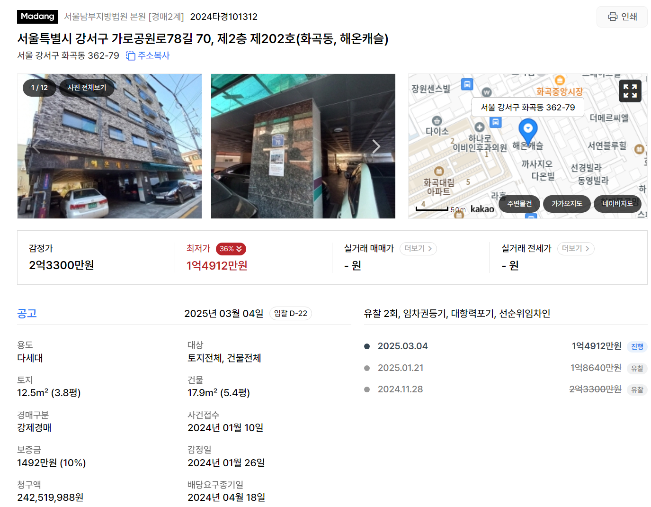Viewport: 651px width, 507px height.
Task: Click the 다이소 store icon on the map
Action: (x=437, y=121)
